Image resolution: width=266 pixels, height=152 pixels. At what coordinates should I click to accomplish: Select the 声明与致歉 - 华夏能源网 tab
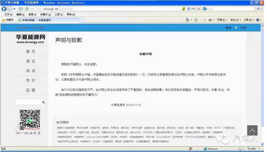click(x=48, y=20)
